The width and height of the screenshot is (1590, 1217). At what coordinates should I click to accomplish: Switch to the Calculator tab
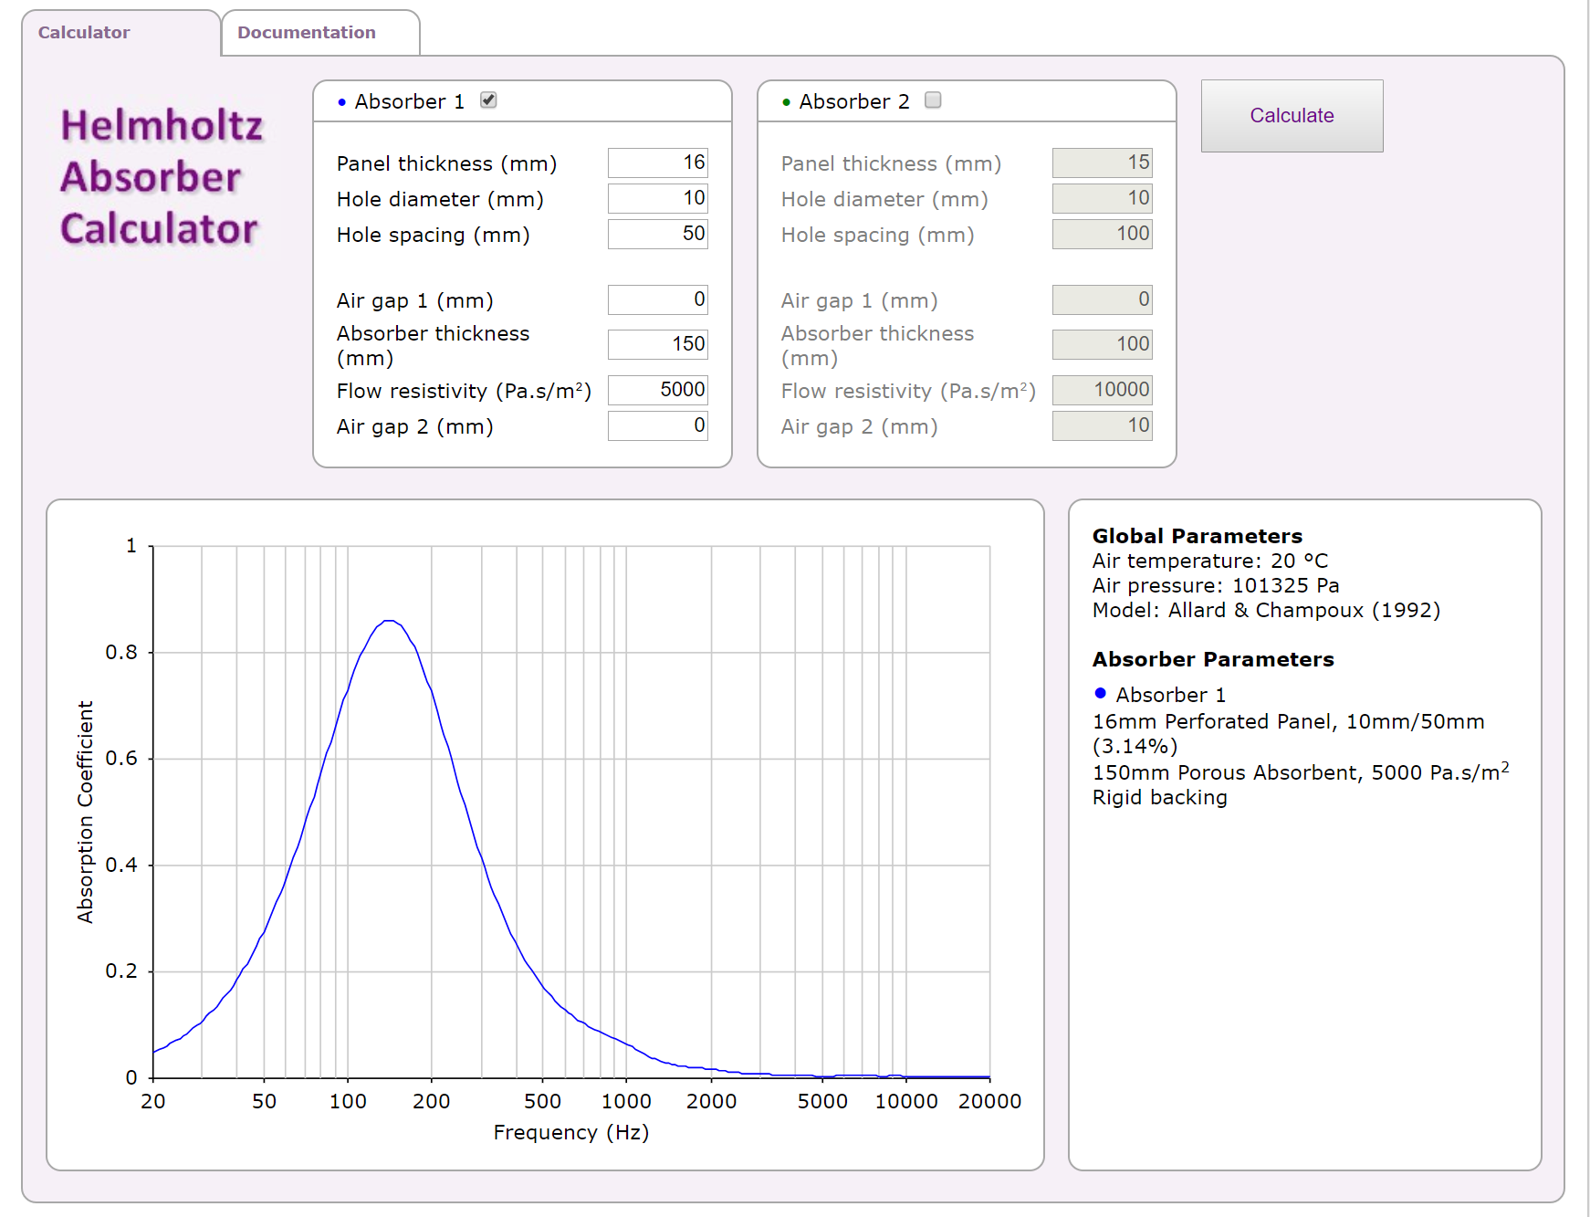point(120,33)
